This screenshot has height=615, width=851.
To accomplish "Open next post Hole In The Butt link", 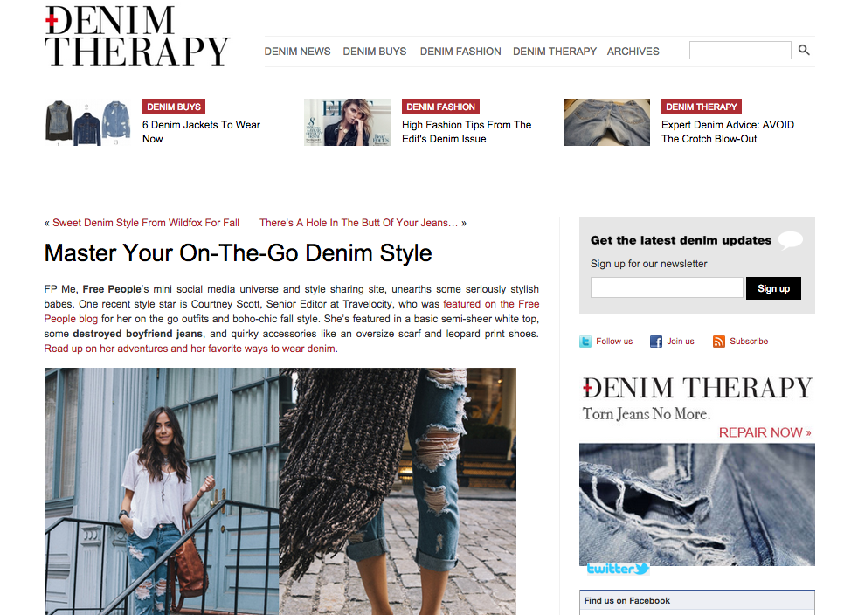I will 359,223.
